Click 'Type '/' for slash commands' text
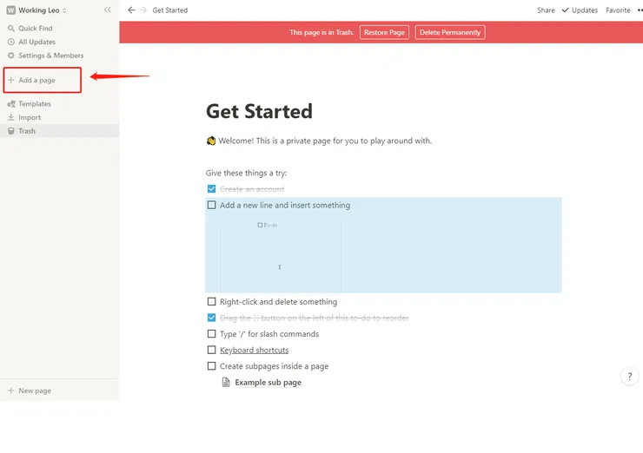The height and width of the screenshot is (453, 643). [x=269, y=334]
